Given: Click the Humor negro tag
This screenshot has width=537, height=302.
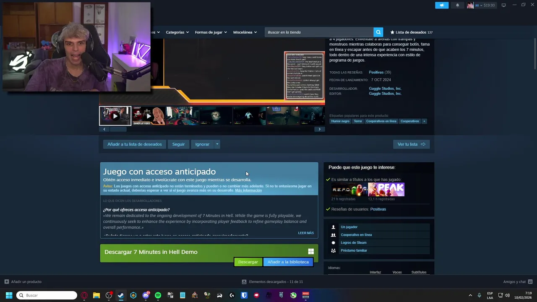Looking at the screenshot, I should pos(340,121).
